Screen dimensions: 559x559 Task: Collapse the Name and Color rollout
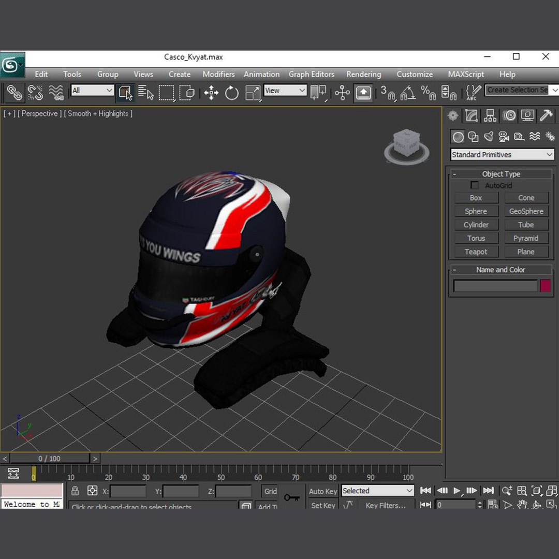point(501,270)
